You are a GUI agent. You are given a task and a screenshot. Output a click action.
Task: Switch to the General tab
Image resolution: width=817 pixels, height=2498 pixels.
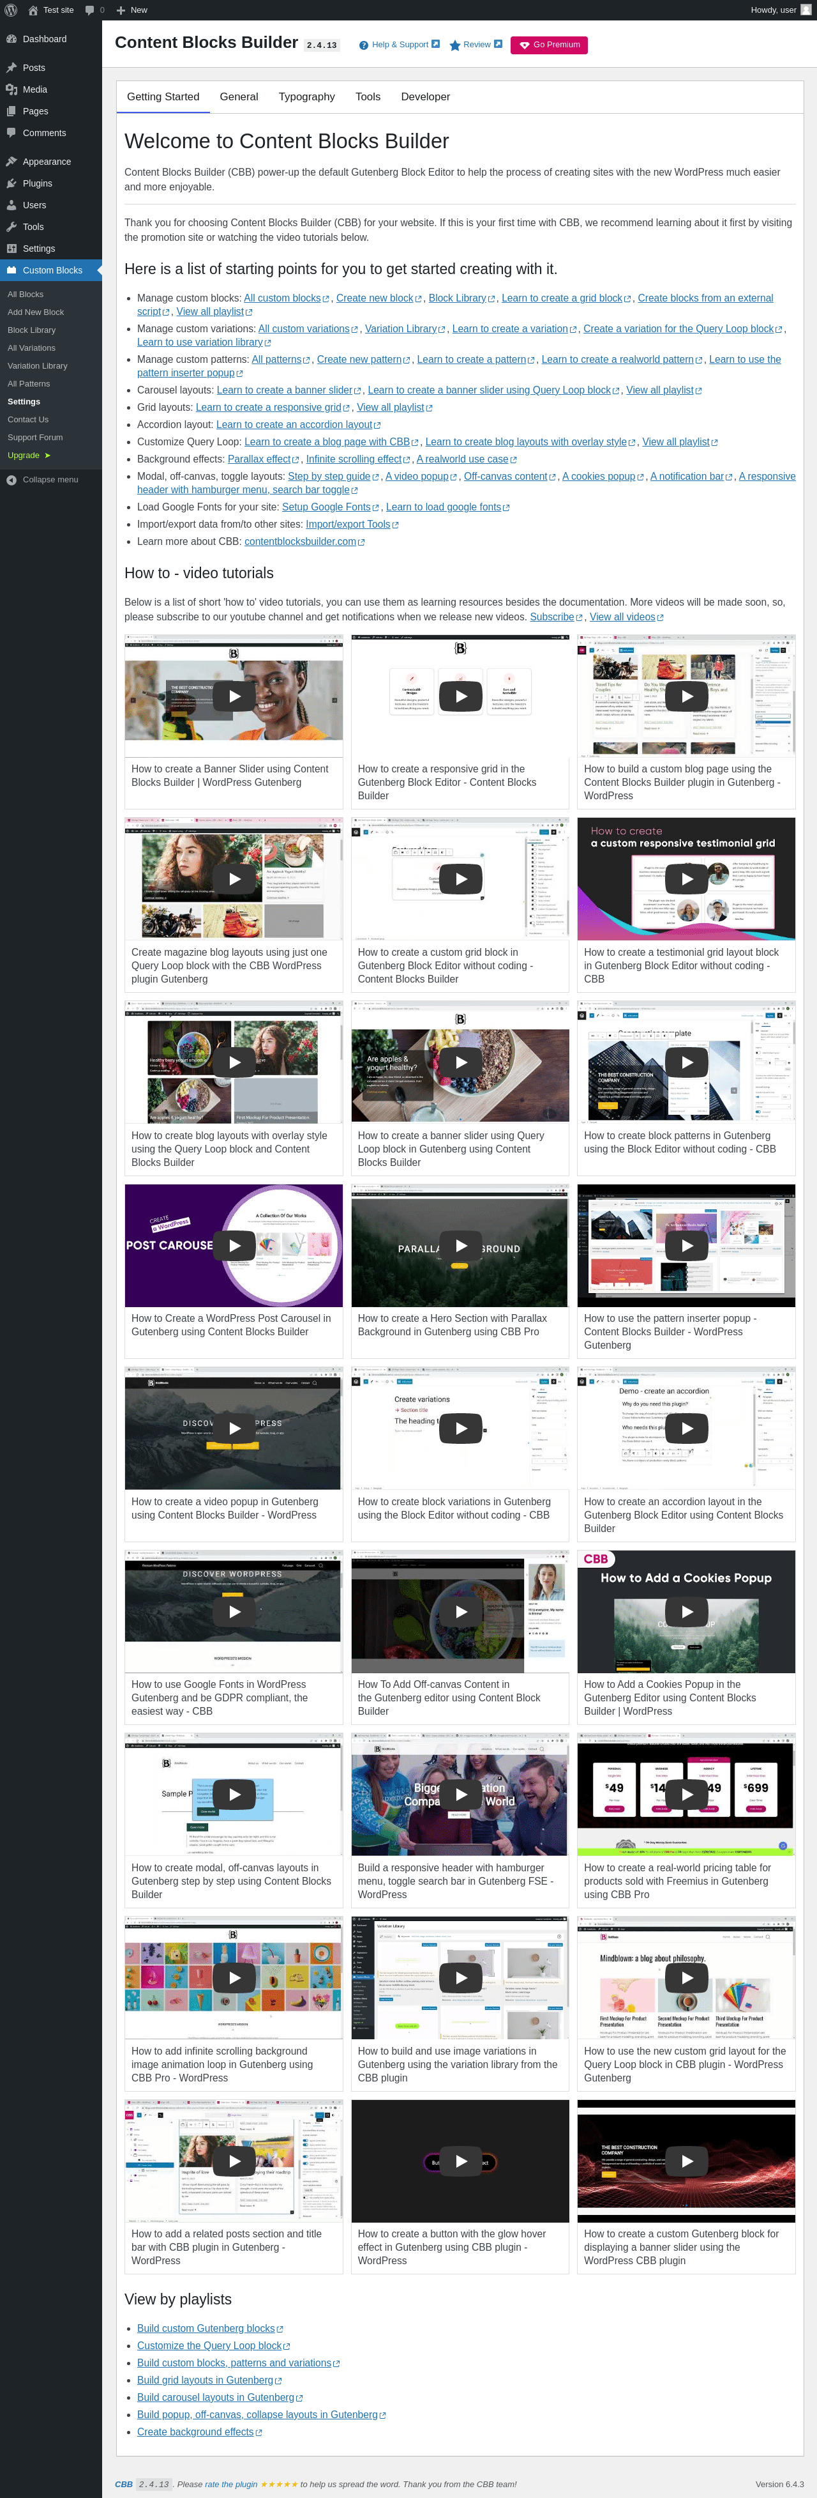coord(239,97)
